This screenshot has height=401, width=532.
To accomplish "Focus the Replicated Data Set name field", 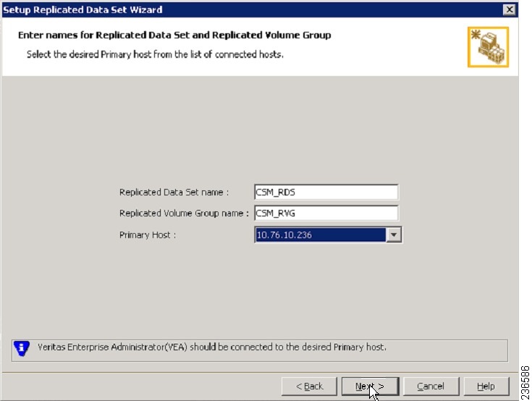I will 326,192.
